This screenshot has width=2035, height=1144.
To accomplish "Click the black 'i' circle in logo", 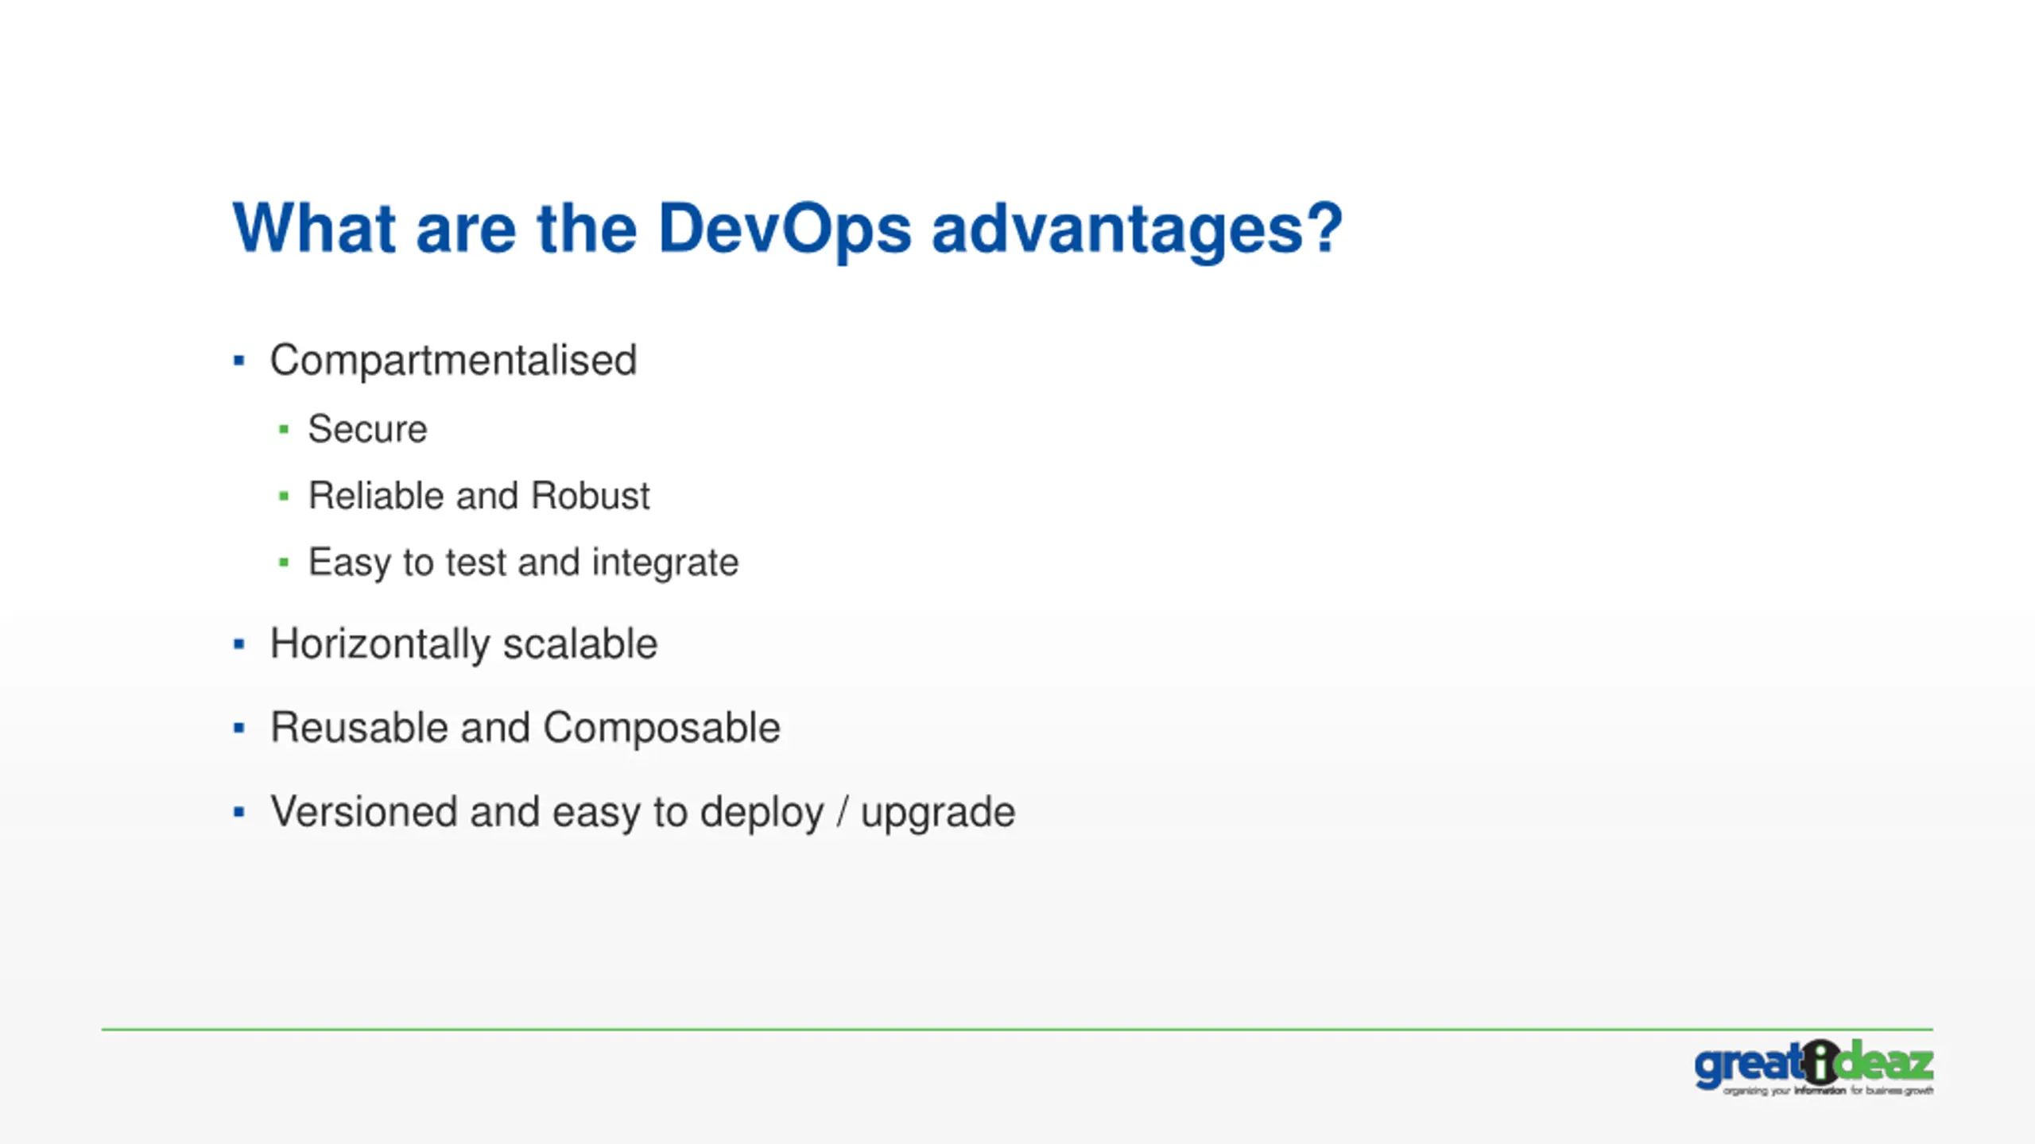I will [1820, 1061].
